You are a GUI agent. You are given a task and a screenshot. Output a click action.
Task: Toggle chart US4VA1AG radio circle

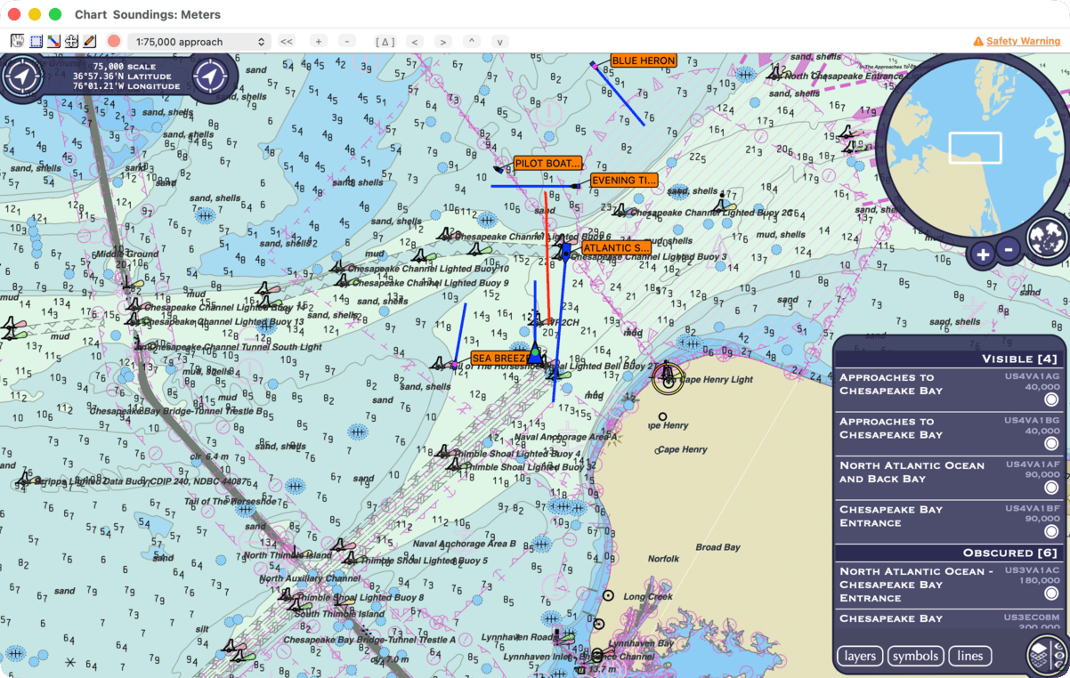[1051, 400]
